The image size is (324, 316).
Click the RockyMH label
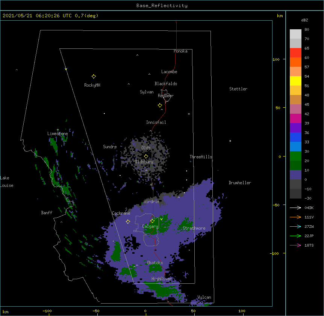click(x=92, y=85)
